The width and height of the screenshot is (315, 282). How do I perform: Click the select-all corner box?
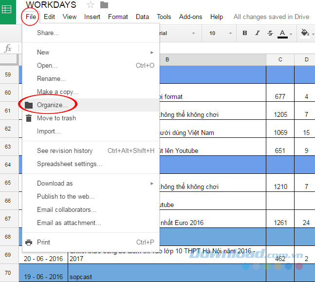9,59
